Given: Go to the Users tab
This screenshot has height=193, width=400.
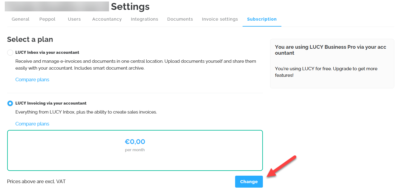Looking at the screenshot, I should [x=74, y=19].
